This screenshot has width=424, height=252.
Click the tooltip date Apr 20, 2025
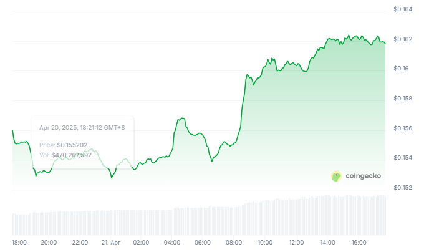point(57,127)
